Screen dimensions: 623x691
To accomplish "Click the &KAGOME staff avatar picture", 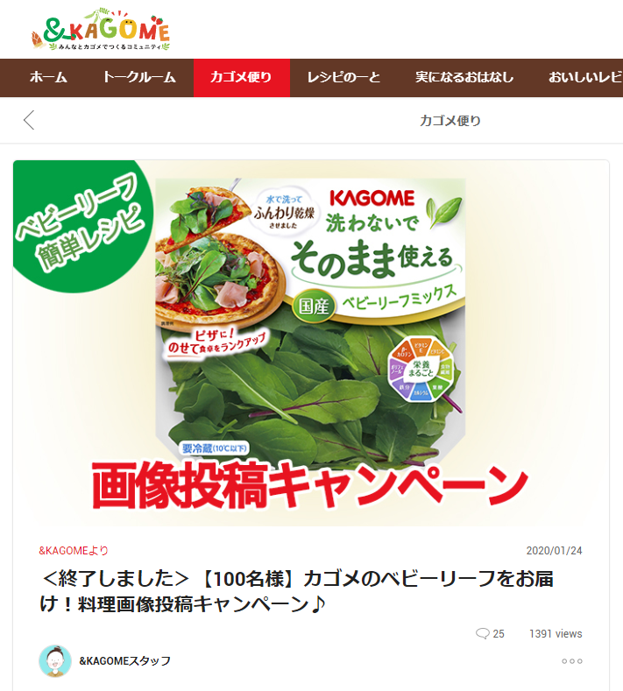I will point(55,661).
